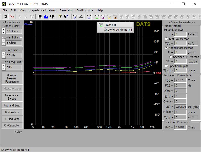
Task: Show or hide Mem 3 trace
Action: [109, 17]
